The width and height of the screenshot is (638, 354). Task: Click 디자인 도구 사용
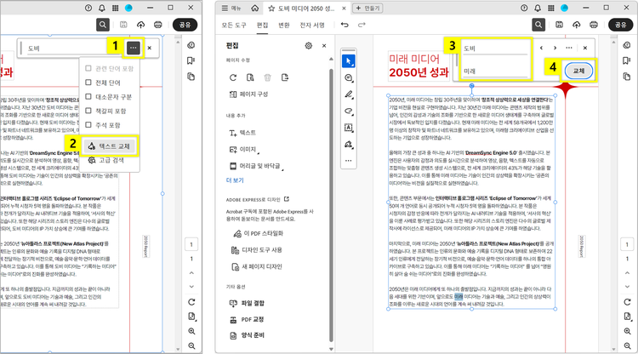[x=256, y=250]
